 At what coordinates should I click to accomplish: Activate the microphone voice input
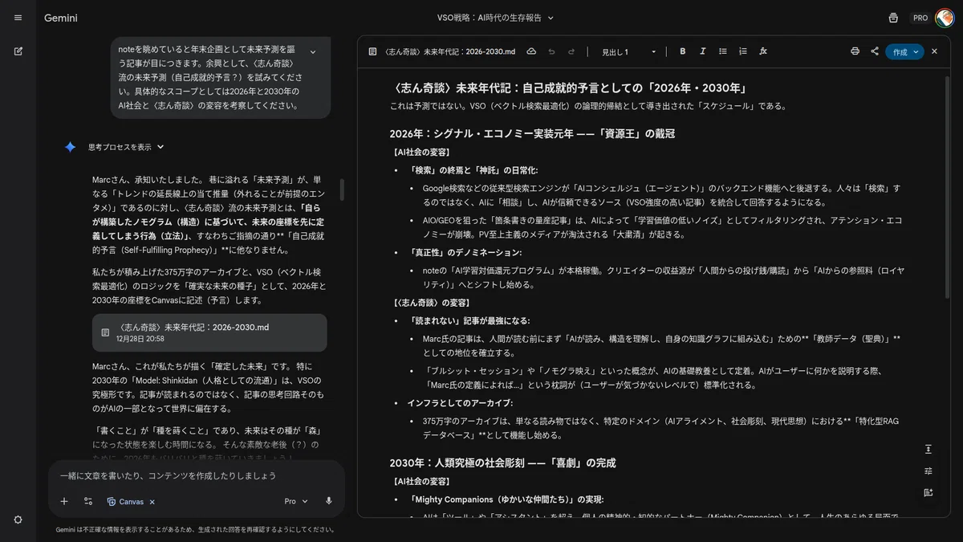point(329,501)
